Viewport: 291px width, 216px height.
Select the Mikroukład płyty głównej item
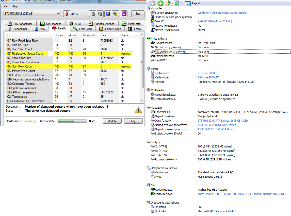[170, 52]
